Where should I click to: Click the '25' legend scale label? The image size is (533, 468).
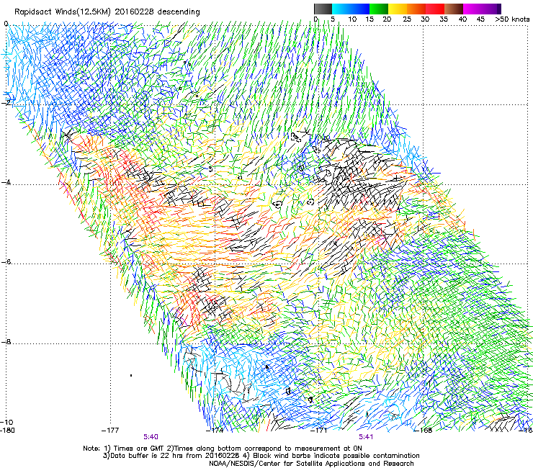[x=407, y=19]
